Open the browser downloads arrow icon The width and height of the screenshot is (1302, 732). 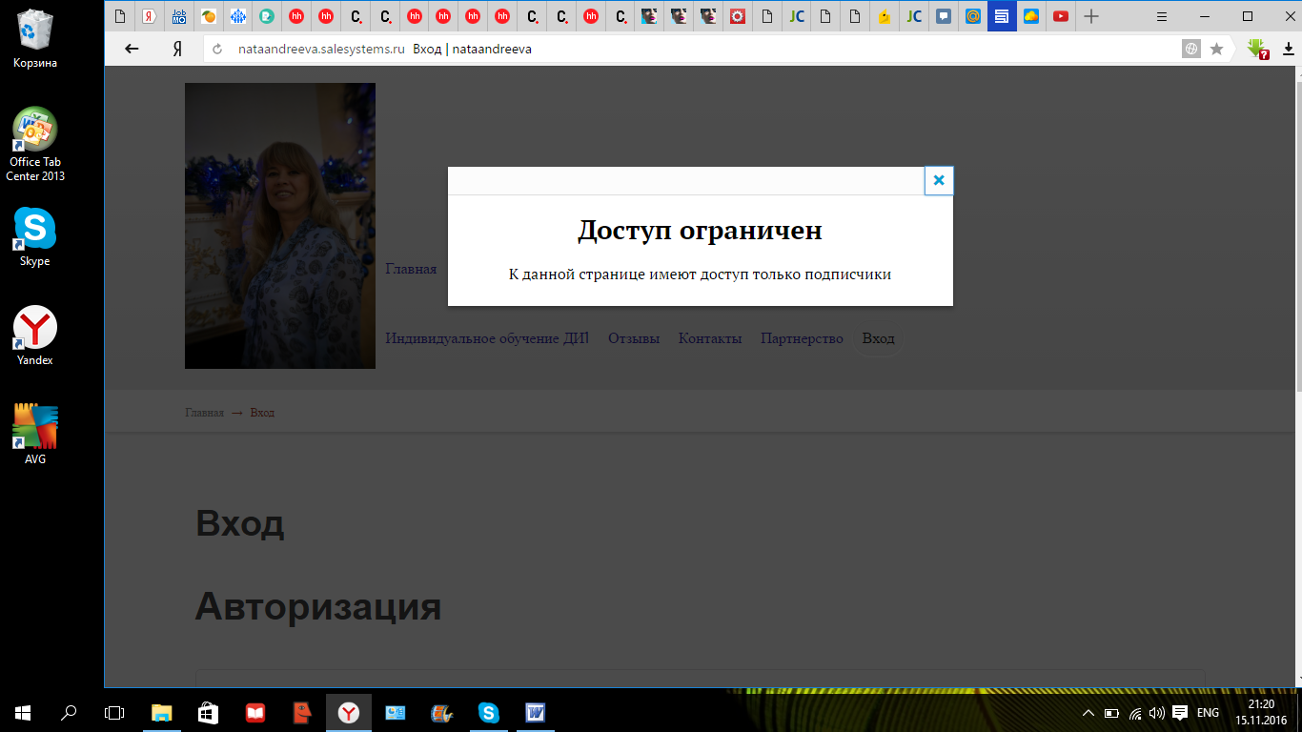point(1288,49)
